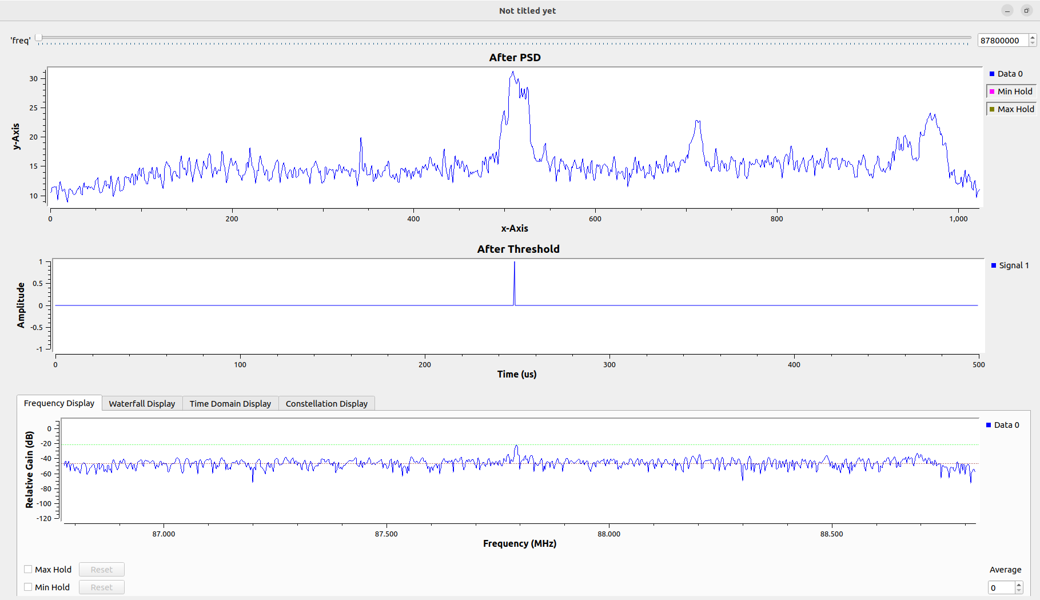Click the Time (us) axis label

coord(516,374)
